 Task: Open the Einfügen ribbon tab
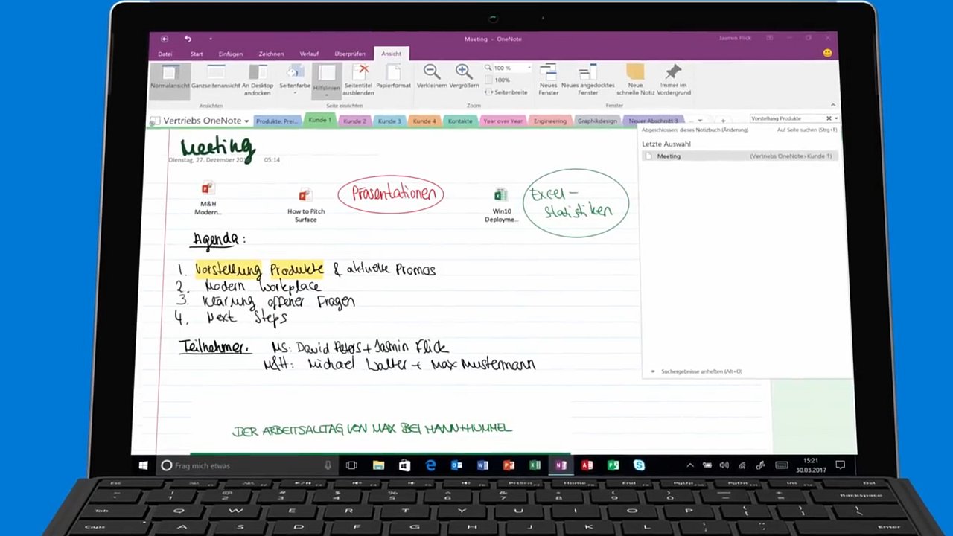tap(230, 54)
